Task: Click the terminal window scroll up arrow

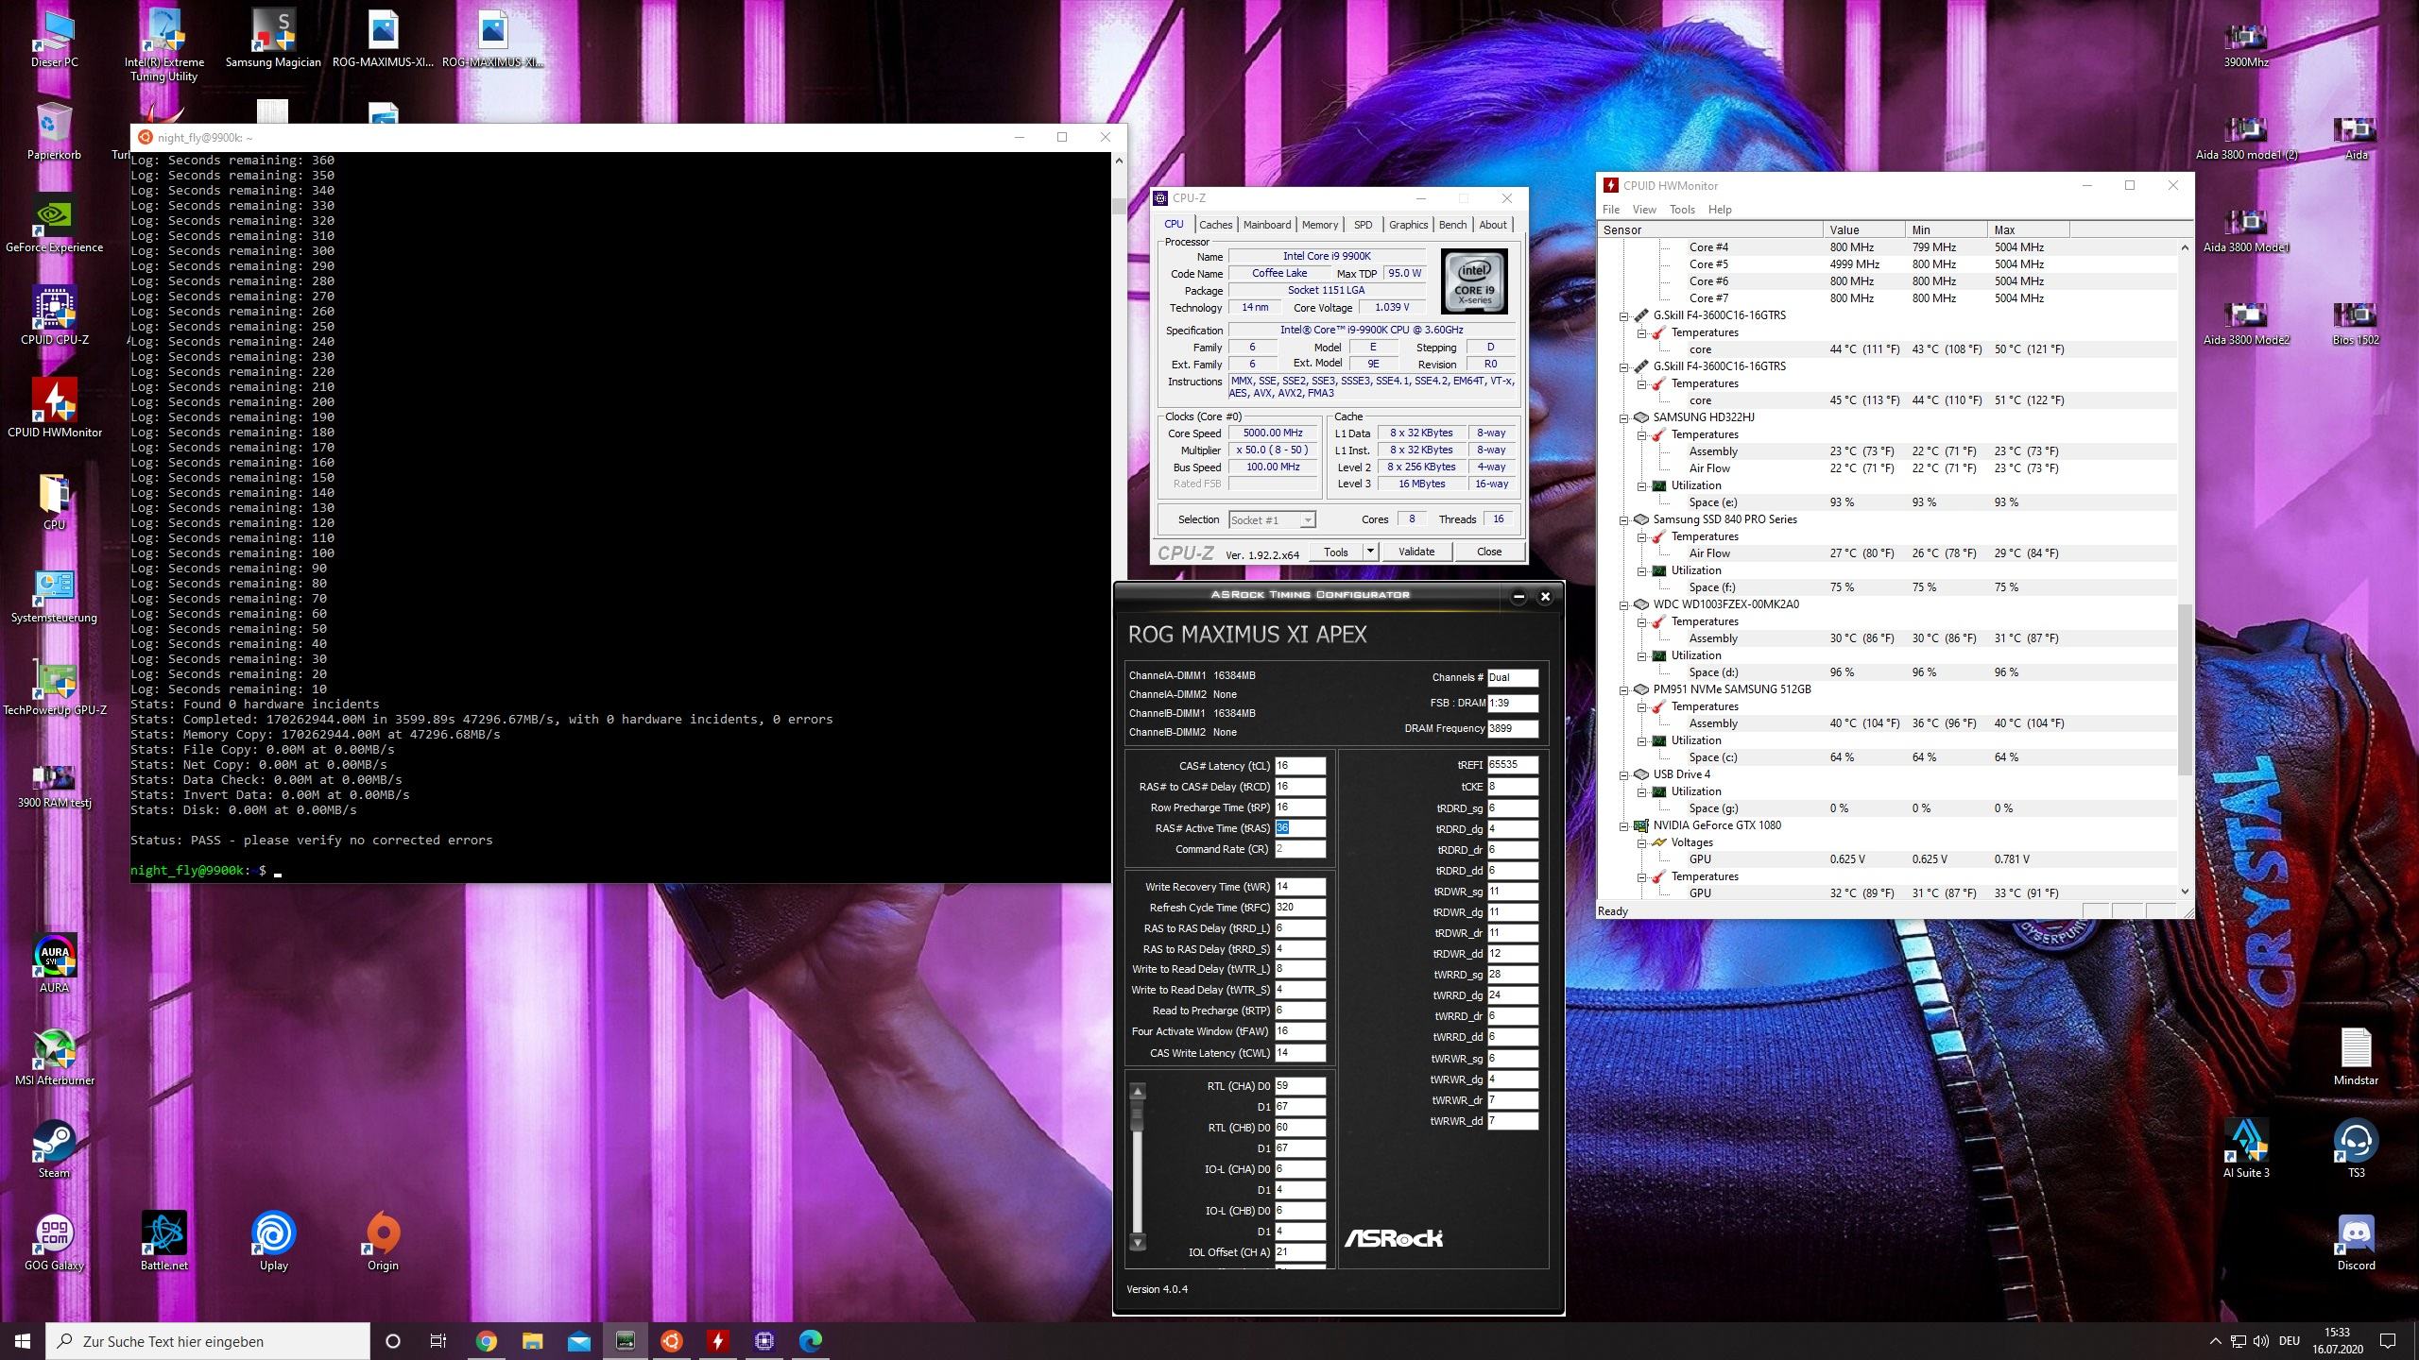Action: tap(1119, 161)
